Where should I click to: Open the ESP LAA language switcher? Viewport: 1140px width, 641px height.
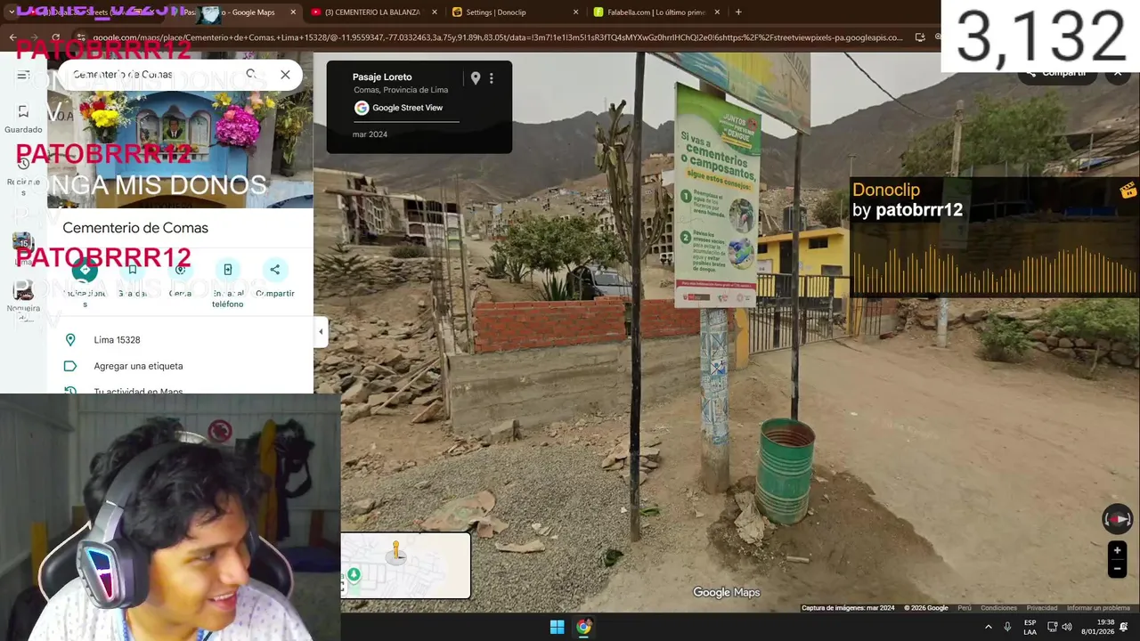1030,627
